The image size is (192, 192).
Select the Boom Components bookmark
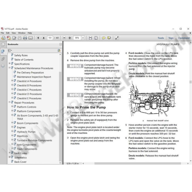point(27,123)
